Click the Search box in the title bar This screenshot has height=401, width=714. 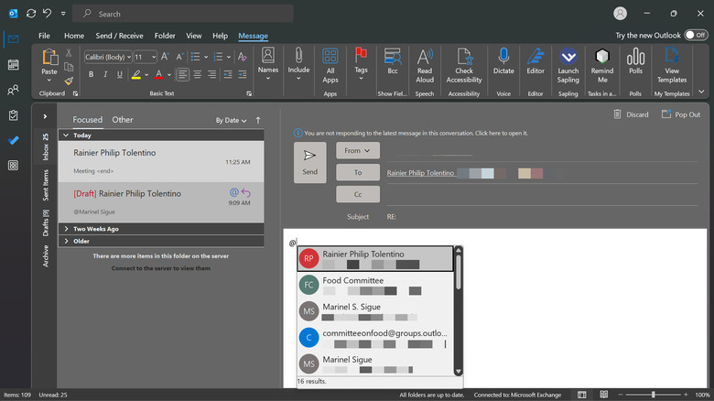pos(183,14)
